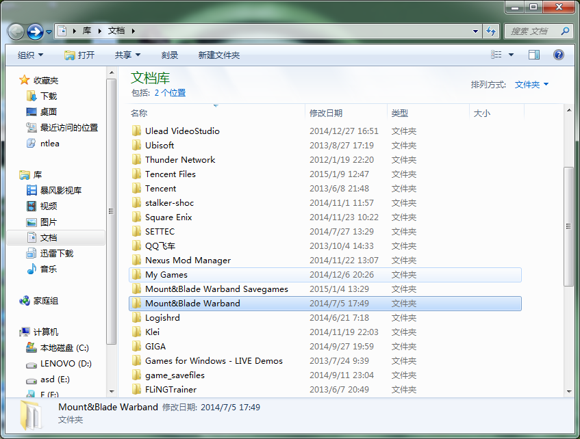
Task: Expand the arrow after 文档 breadcrumb
Action: [x=133, y=31]
